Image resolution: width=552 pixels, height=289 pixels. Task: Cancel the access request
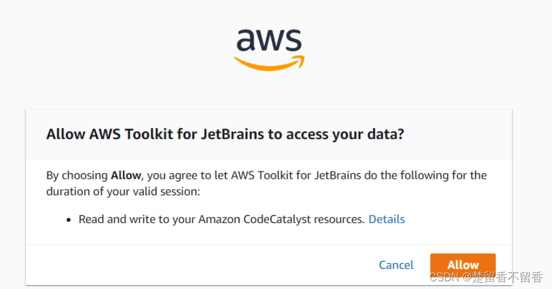[396, 265]
